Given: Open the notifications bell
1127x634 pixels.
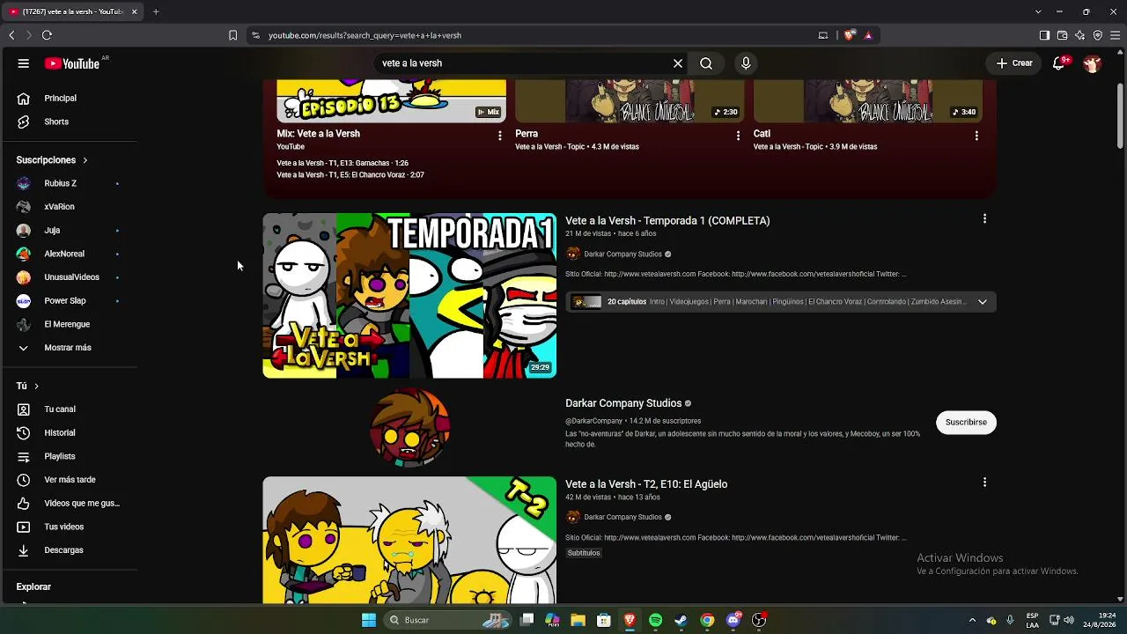Looking at the screenshot, I should (1059, 63).
